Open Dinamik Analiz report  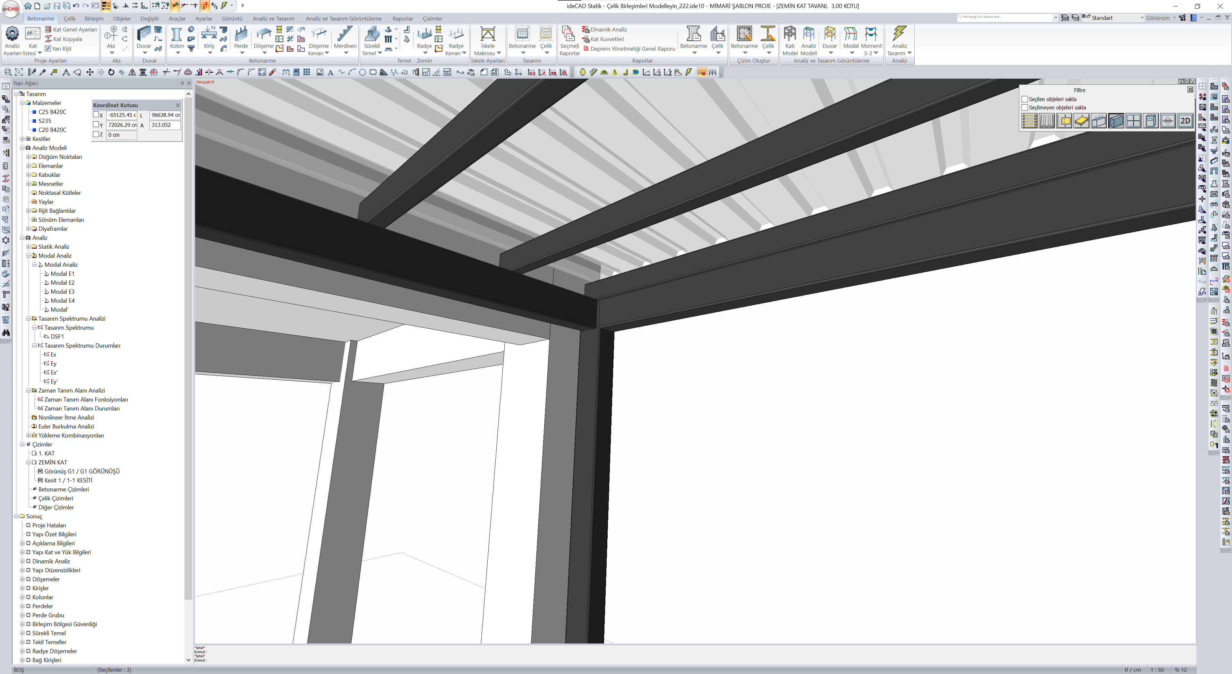pos(608,30)
